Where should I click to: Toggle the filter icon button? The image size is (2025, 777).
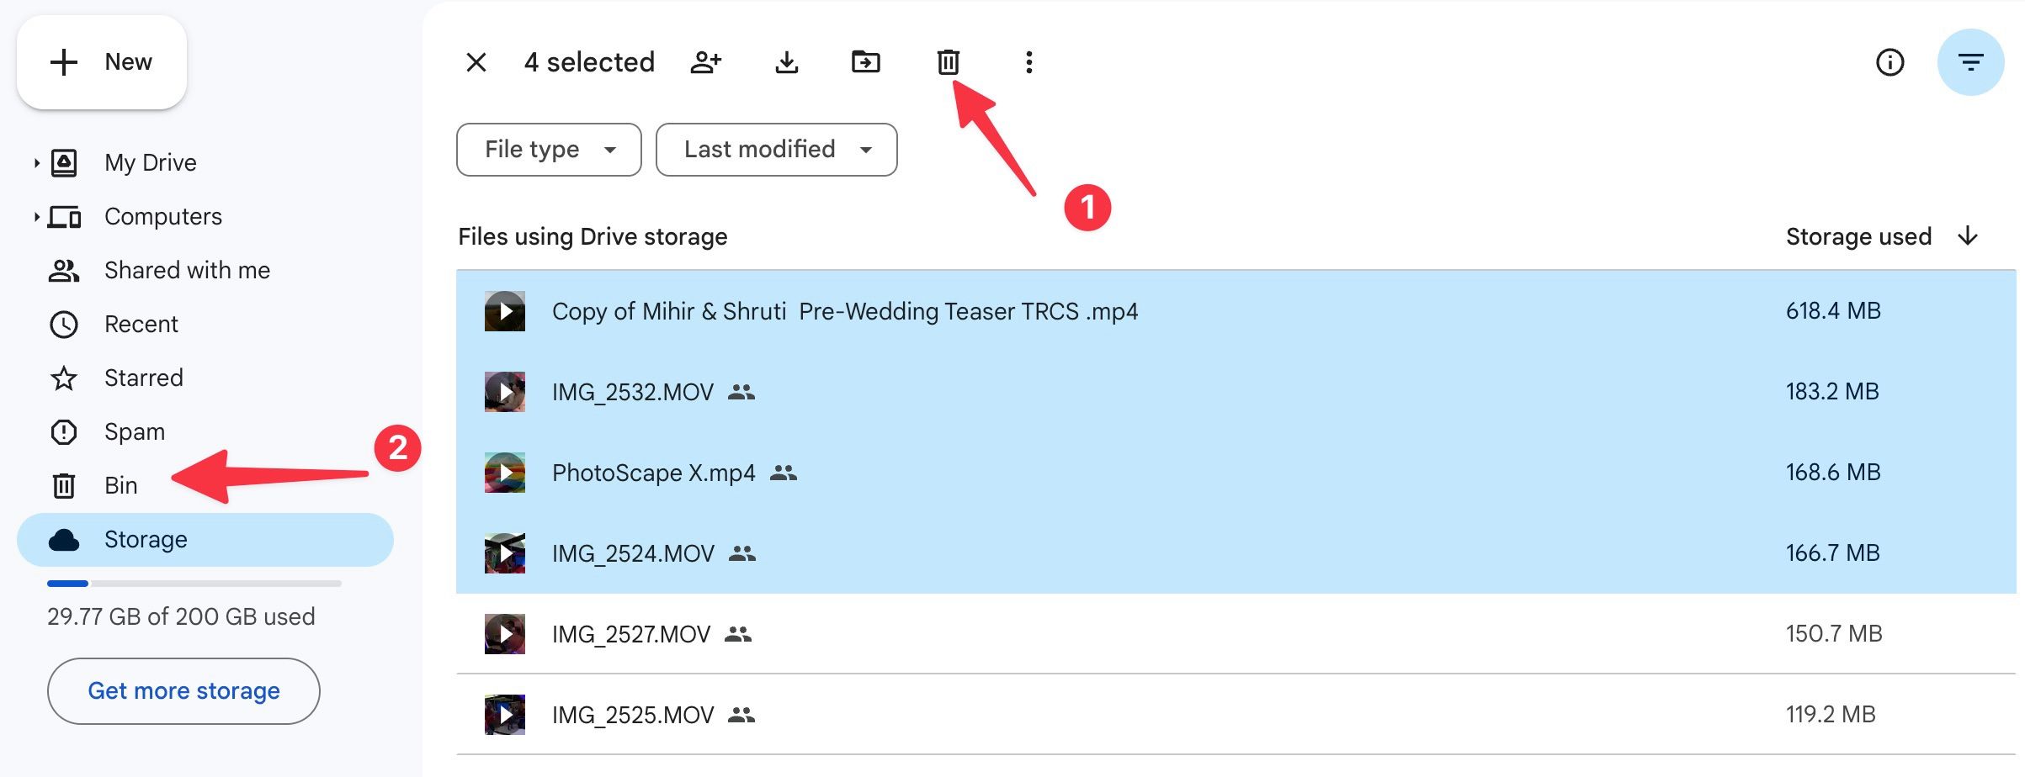pos(1969,62)
